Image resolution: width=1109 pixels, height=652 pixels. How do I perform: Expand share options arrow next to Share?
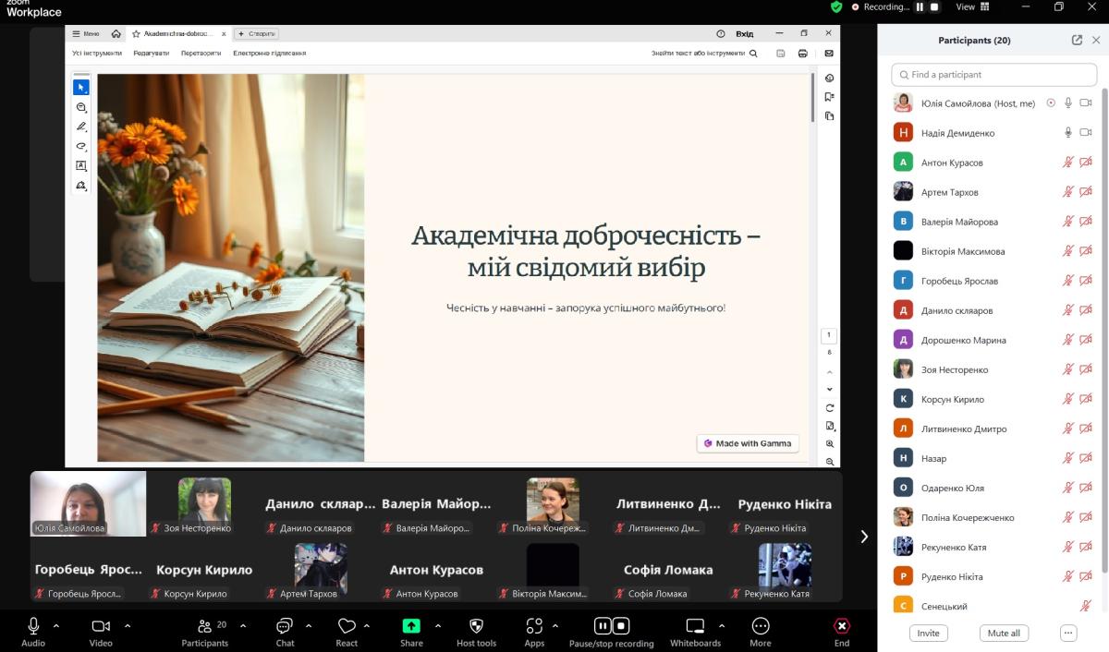click(438, 625)
